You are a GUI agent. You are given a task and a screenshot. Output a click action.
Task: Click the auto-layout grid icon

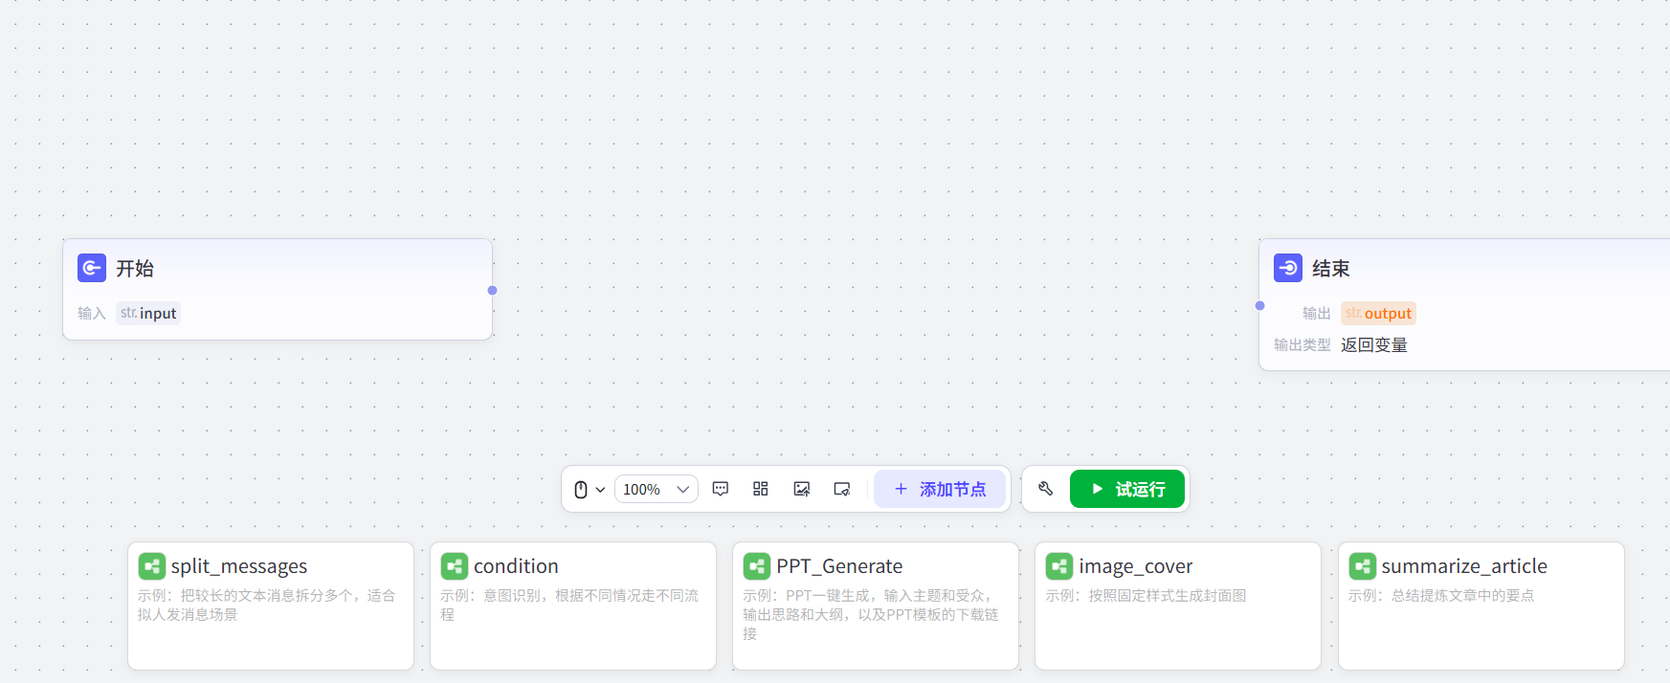pos(761,489)
